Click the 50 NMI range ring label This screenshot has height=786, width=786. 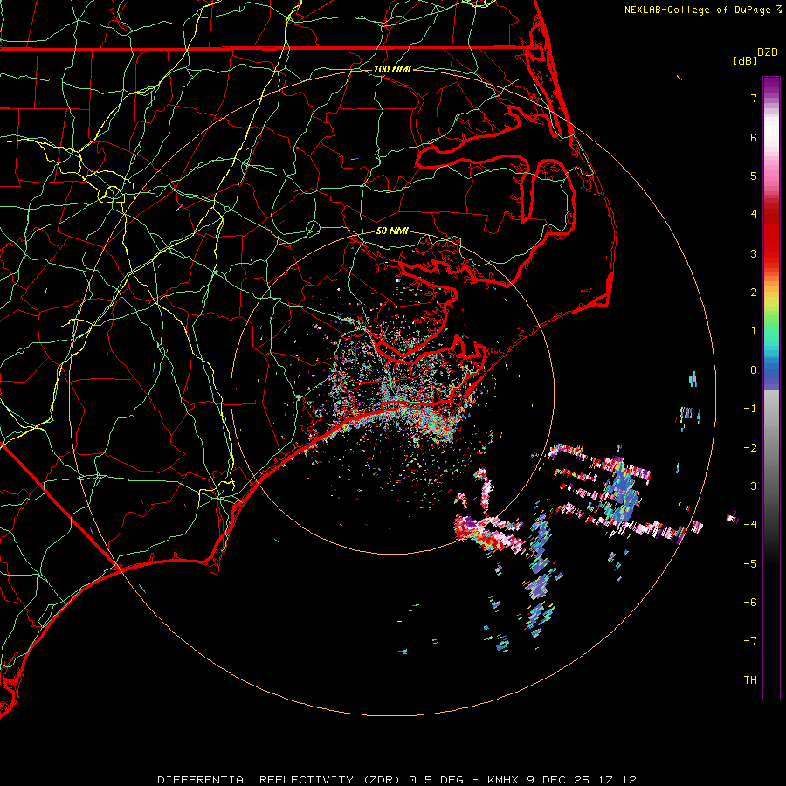(392, 231)
